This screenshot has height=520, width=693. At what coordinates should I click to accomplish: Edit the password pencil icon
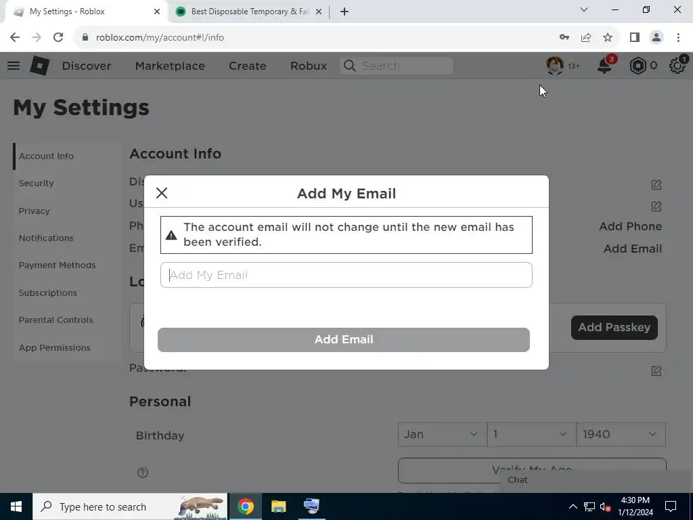[656, 370]
